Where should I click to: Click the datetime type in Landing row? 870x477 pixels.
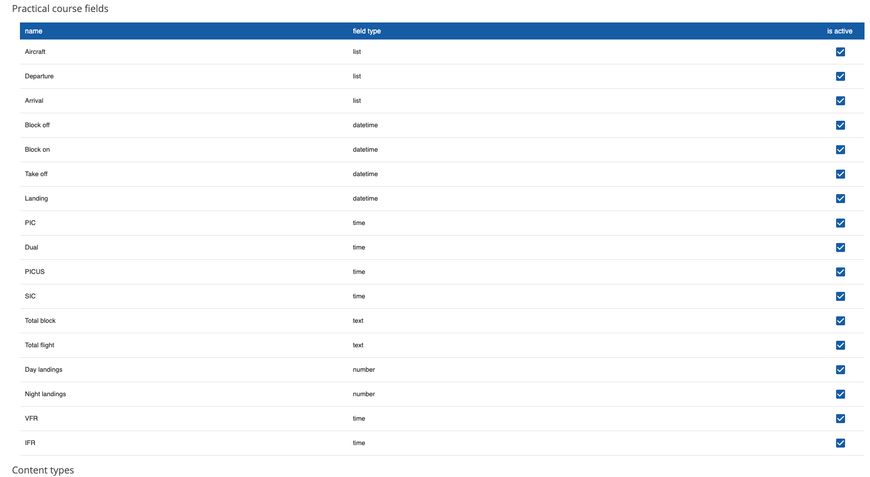(x=365, y=199)
